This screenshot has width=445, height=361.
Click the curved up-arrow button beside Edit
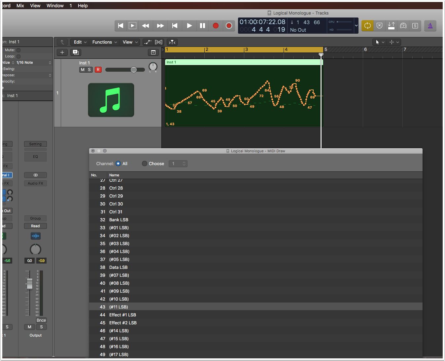pyautogui.click(x=62, y=42)
